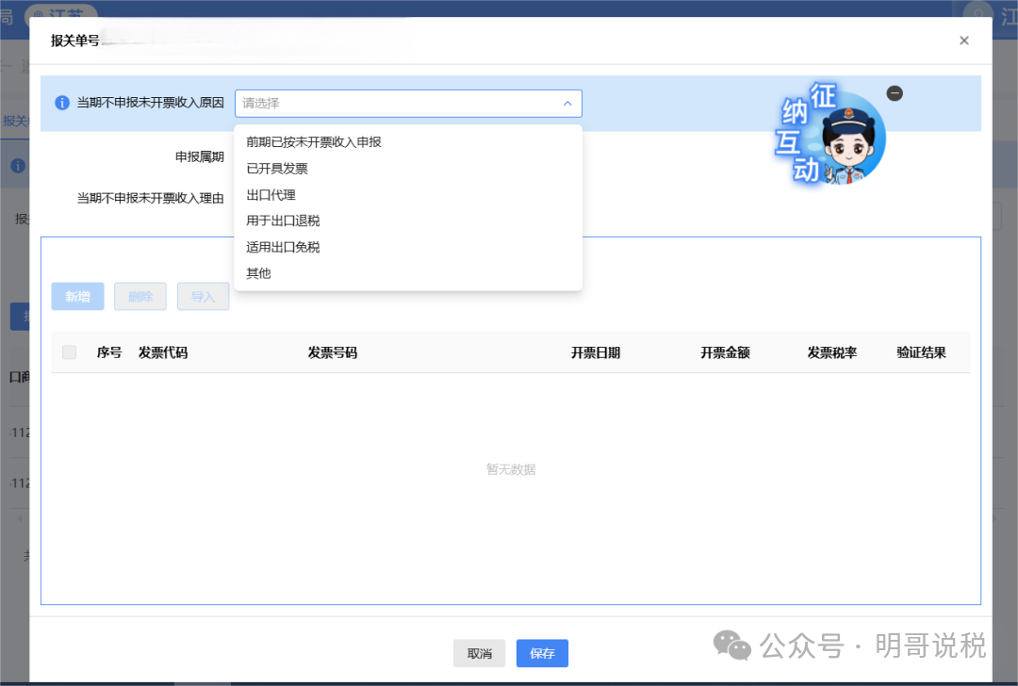Collapse the 请选择 reason dropdown with its chevron

pos(567,104)
